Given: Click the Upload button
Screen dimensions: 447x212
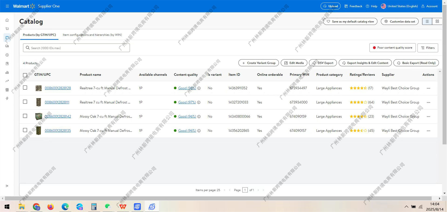Looking at the screenshot, I should [x=331, y=6].
